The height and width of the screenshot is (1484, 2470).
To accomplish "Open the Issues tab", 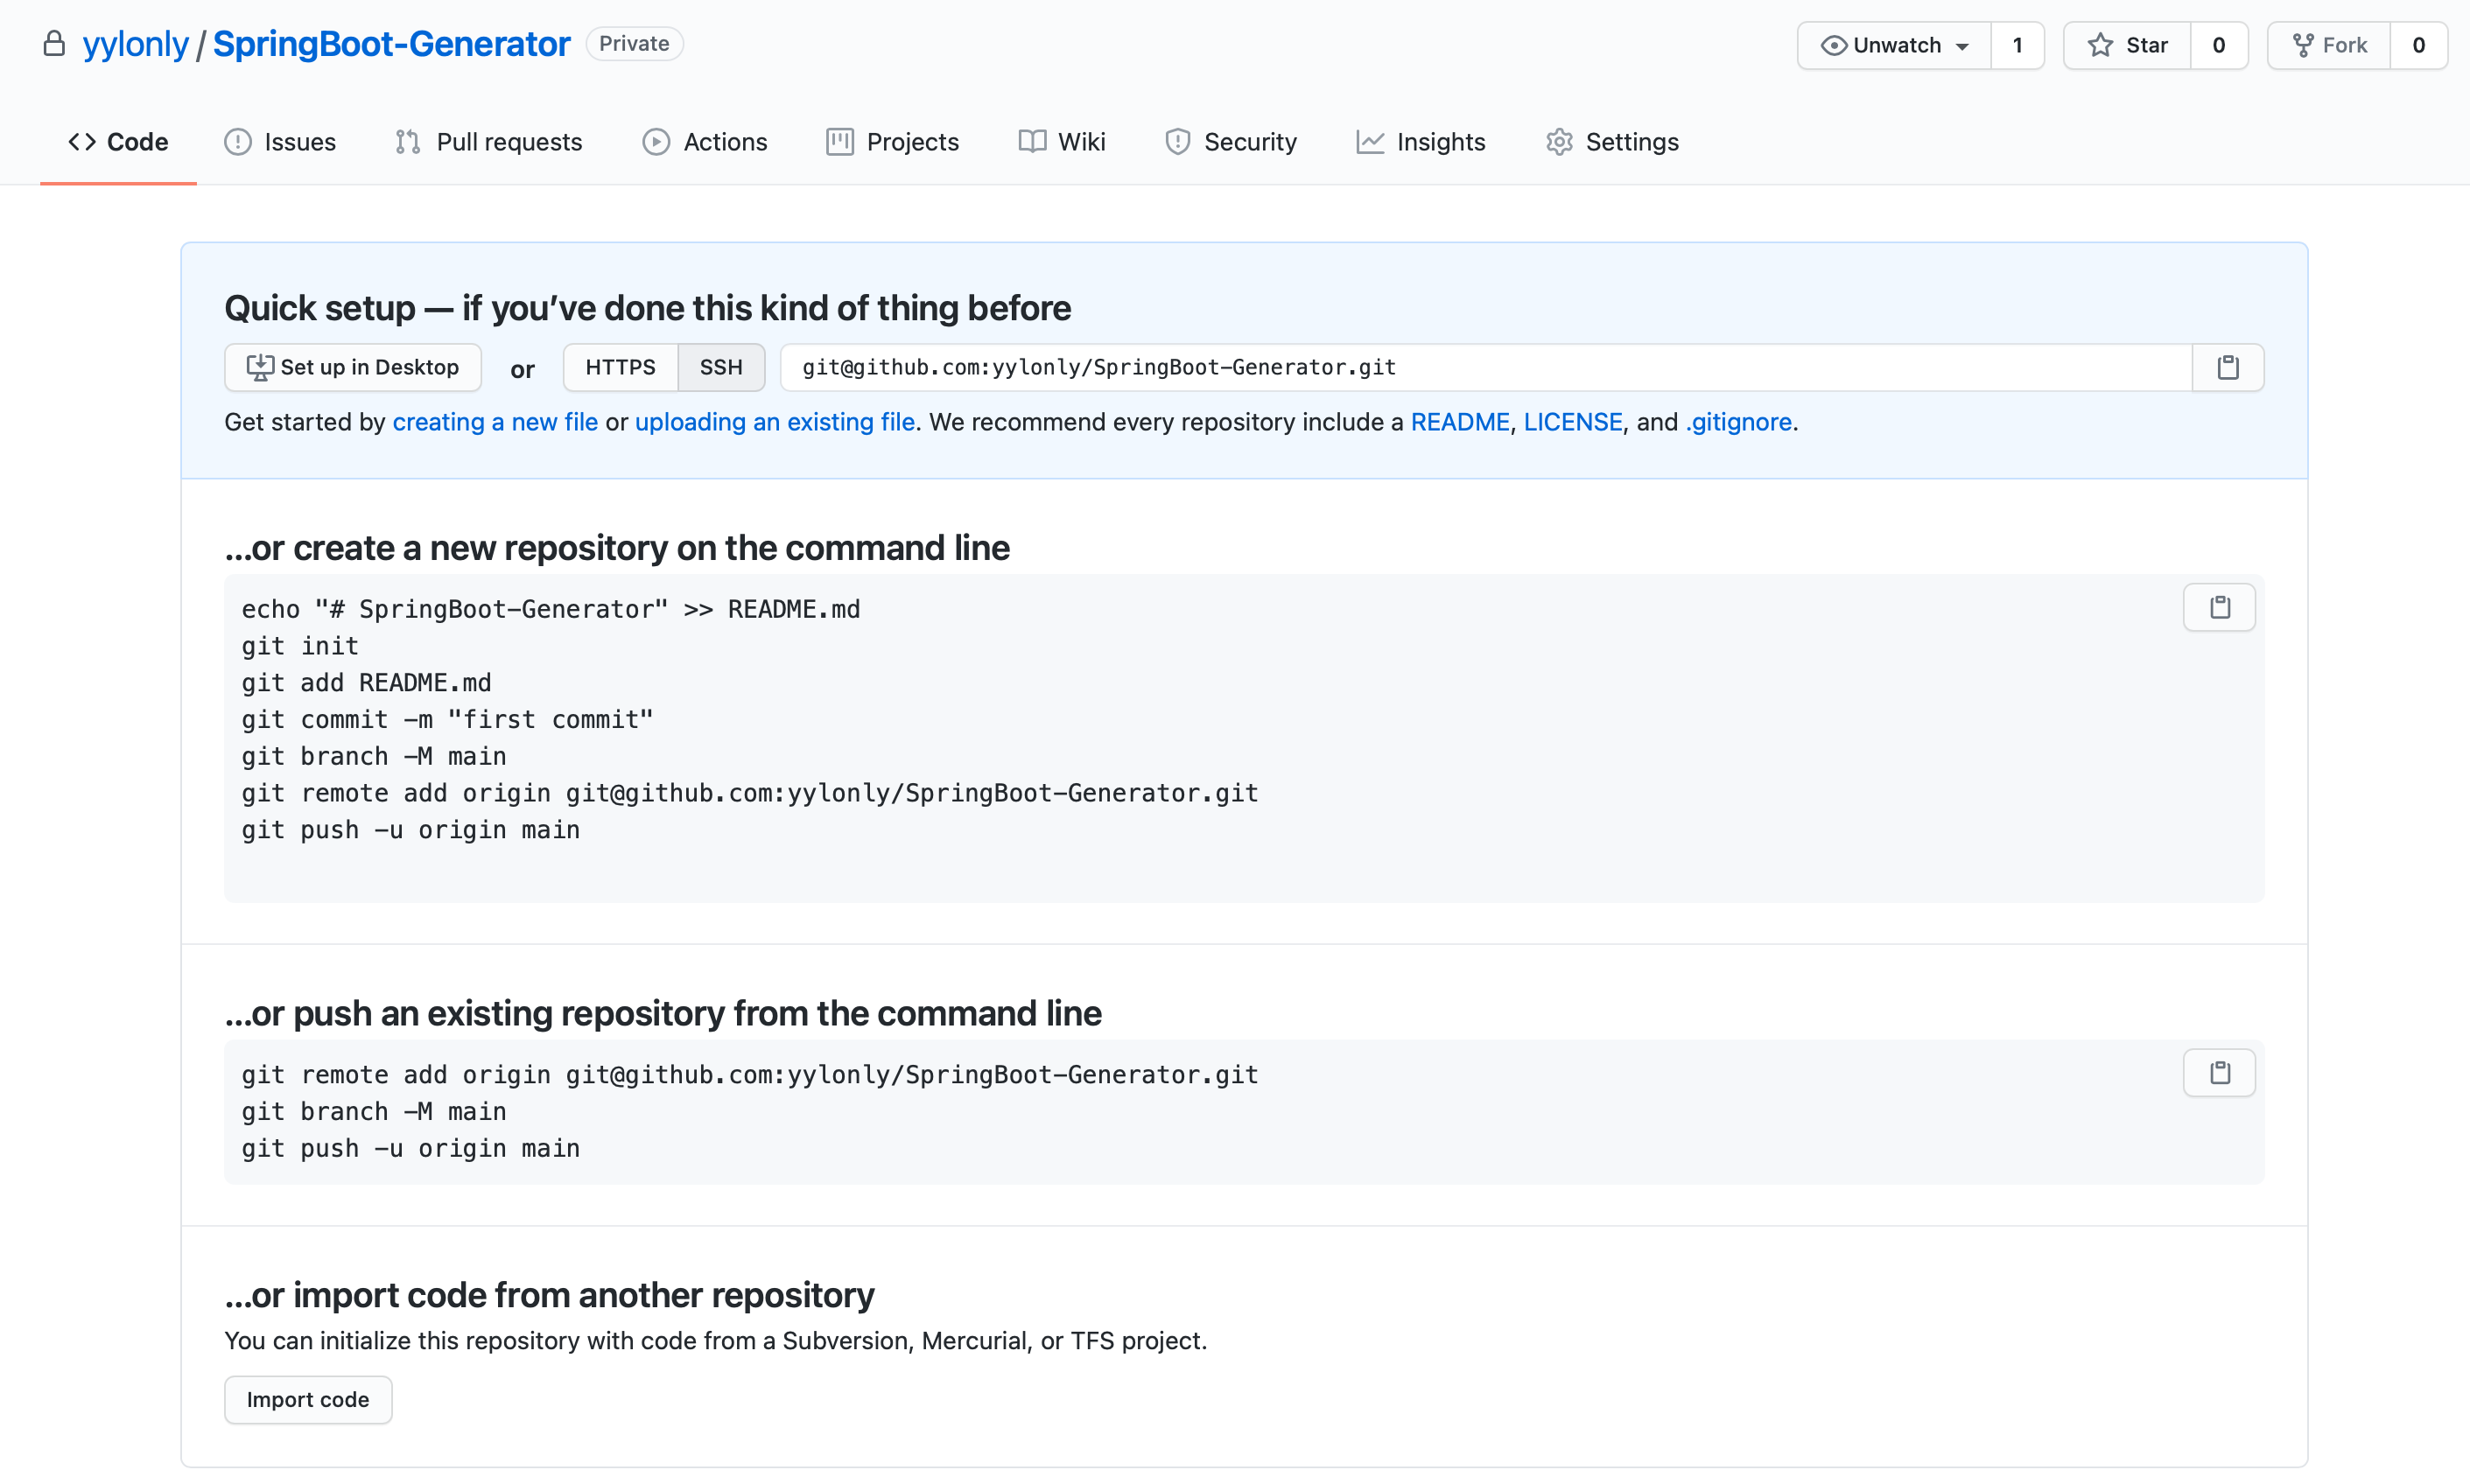I will (x=280, y=142).
